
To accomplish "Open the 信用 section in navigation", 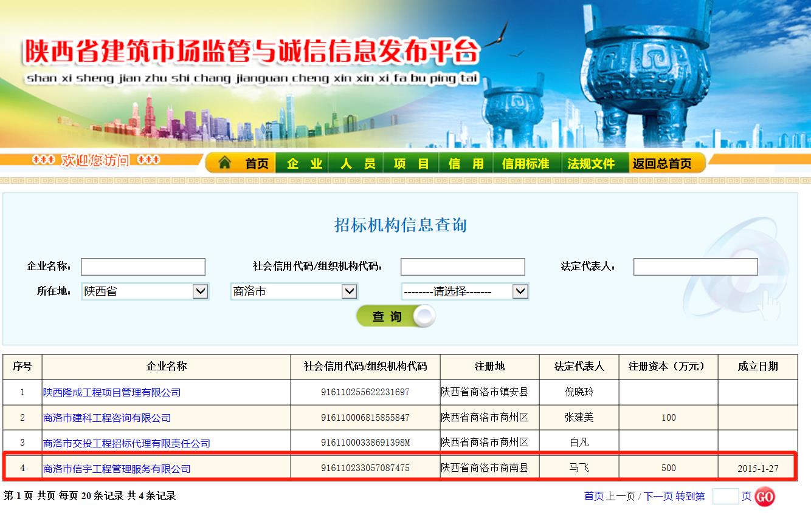I will tap(464, 163).
